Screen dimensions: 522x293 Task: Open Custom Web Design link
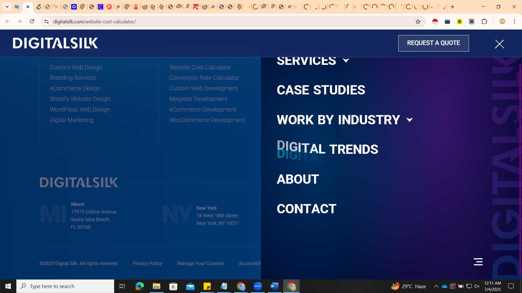pos(76,67)
